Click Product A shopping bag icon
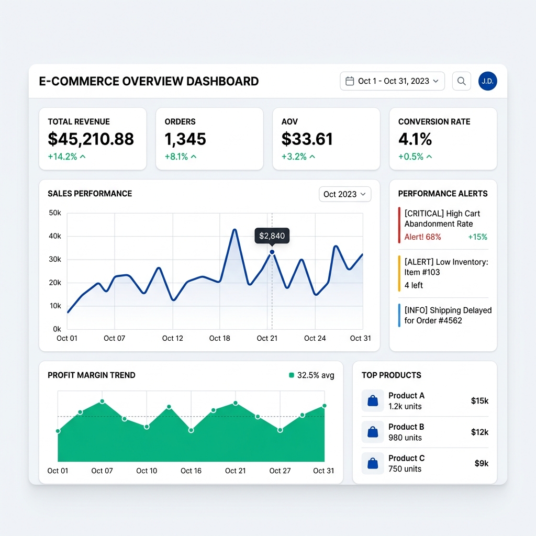The width and height of the screenshot is (536, 536). tap(373, 401)
